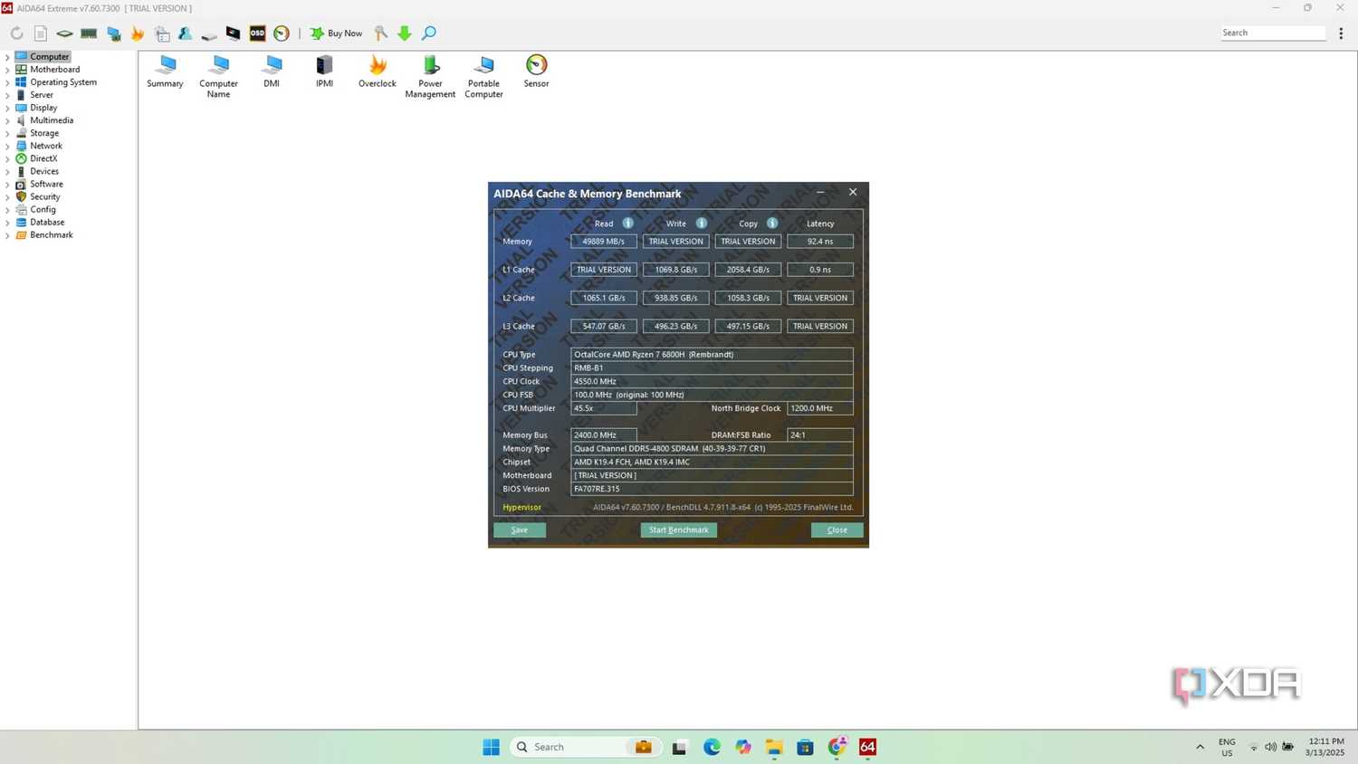This screenshot has height=764, width=1358.
Task: Open Microsoft Edge from the taskbar
Action: pos(712,747)
